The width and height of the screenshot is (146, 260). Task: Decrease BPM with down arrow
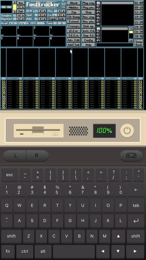[44, 11]
